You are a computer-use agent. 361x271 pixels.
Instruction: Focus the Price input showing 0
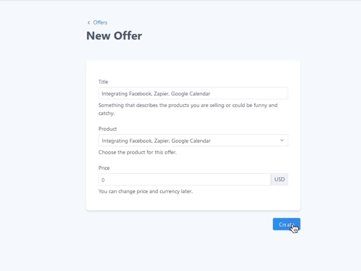point(184,180)
